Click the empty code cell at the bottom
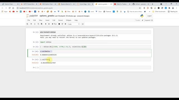 [x=95, y=67]
